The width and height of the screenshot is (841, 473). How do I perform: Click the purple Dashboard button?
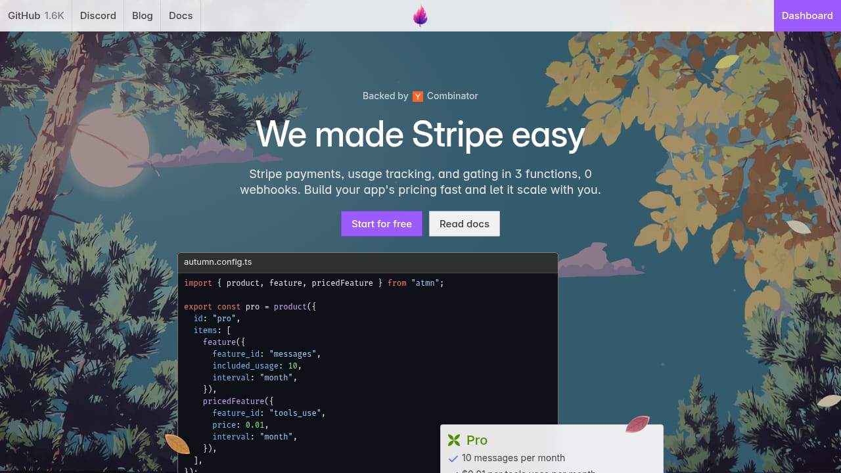coord(807,16)
